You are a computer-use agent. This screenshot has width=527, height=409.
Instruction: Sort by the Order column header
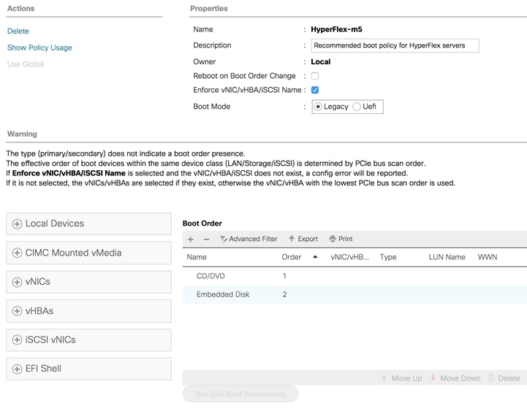click(x=292, y=258)
